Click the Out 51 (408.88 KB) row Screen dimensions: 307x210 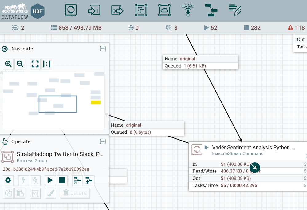248,178
